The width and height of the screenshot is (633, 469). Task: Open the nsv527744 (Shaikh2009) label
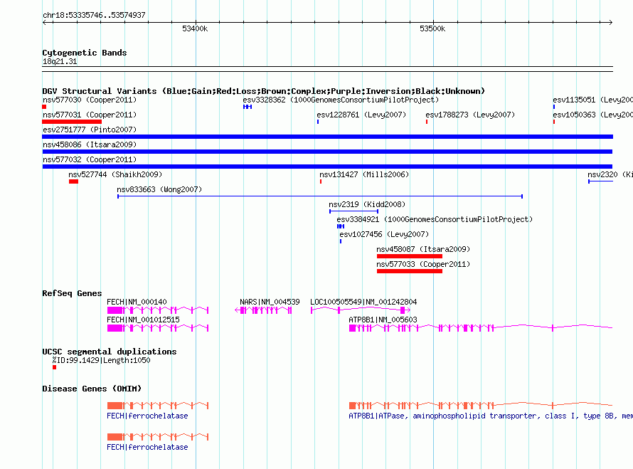pyautogui.click(x=115, y=174)
